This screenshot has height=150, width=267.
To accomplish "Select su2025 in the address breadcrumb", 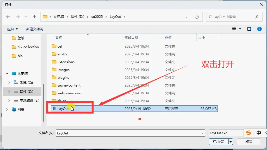I will click(97, 17).
